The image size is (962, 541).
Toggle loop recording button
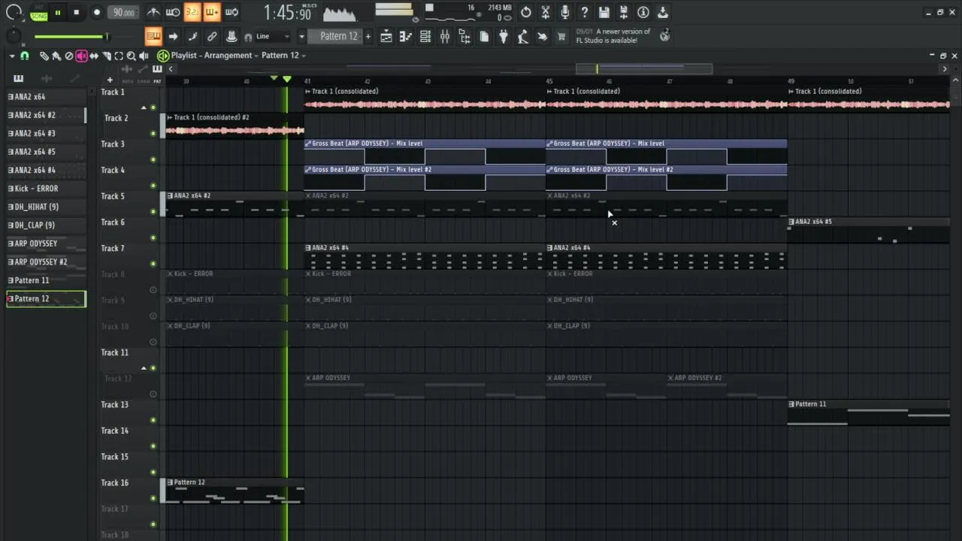click(231, 12)
